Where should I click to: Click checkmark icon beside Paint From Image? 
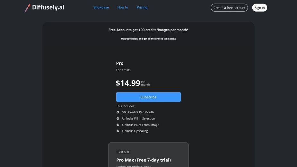(118, 125)
